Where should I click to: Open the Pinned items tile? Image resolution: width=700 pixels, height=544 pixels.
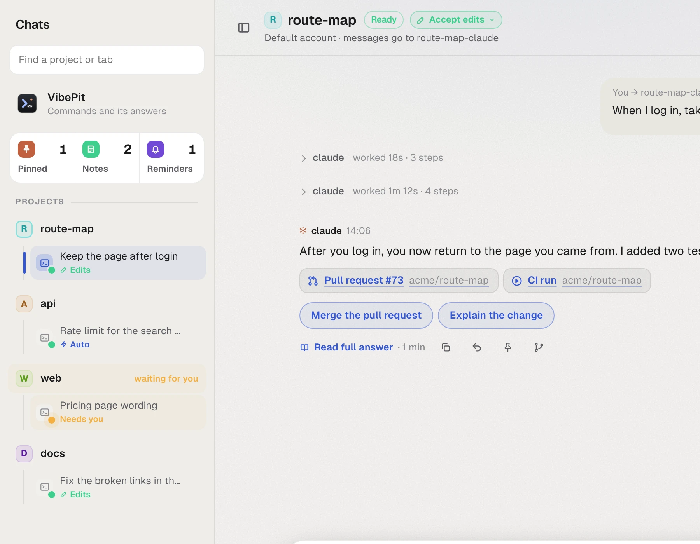[x=43, y=158]
